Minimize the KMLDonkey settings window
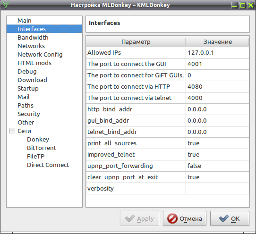Viewport: 256px width, 234px height. [235, 5]
